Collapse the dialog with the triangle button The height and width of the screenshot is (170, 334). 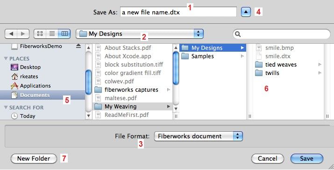tap(246, 12)
